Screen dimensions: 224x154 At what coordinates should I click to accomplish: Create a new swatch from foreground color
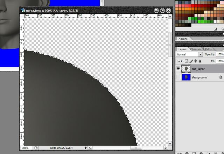(x=215, y=29)
